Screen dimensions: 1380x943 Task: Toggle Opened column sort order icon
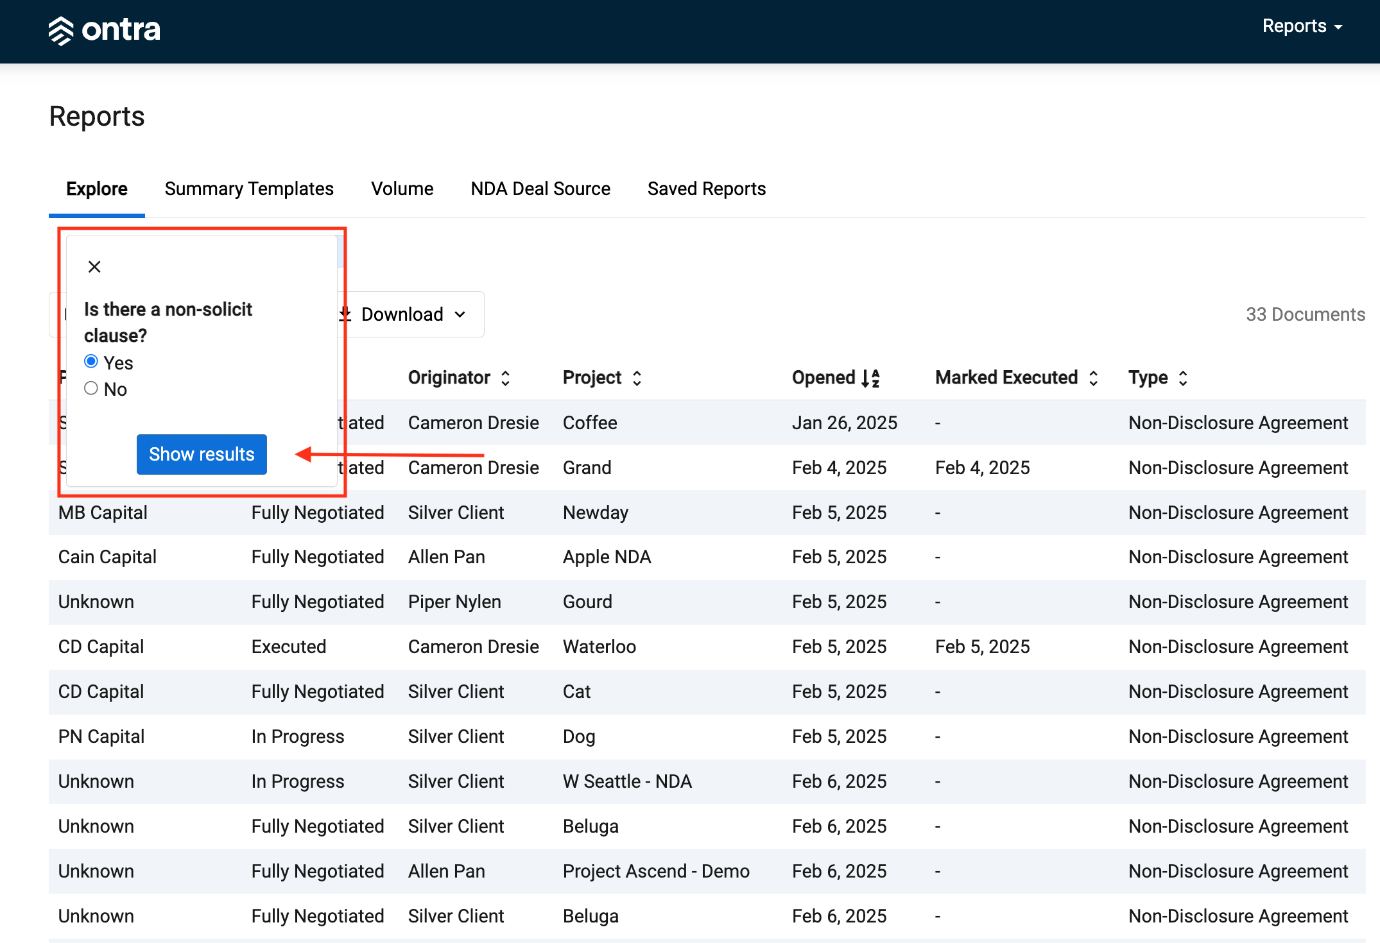coord(870,378)
